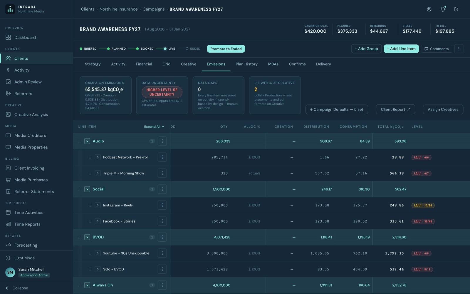Collapse the Social group
This screenshot has width=470, height=294.
tap(87, 189)
